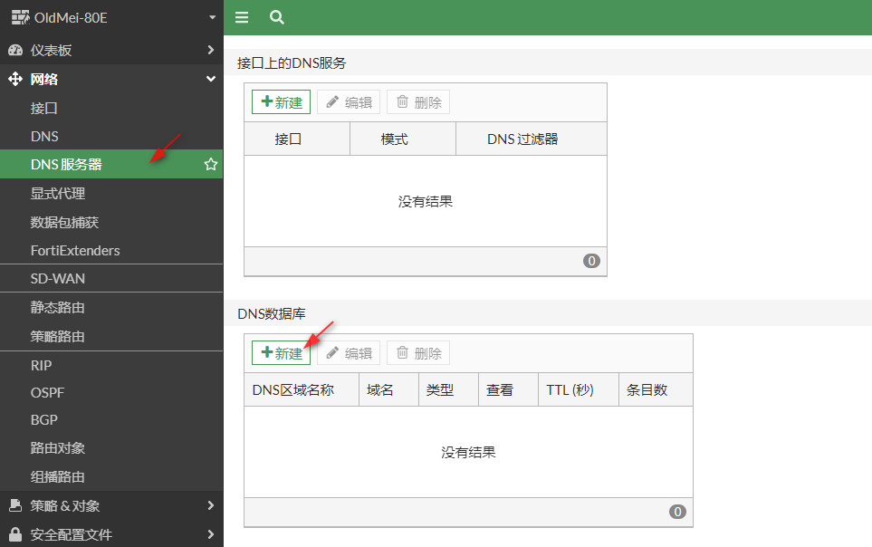Open the 数据包捕获 menu item

pos(111,222)
